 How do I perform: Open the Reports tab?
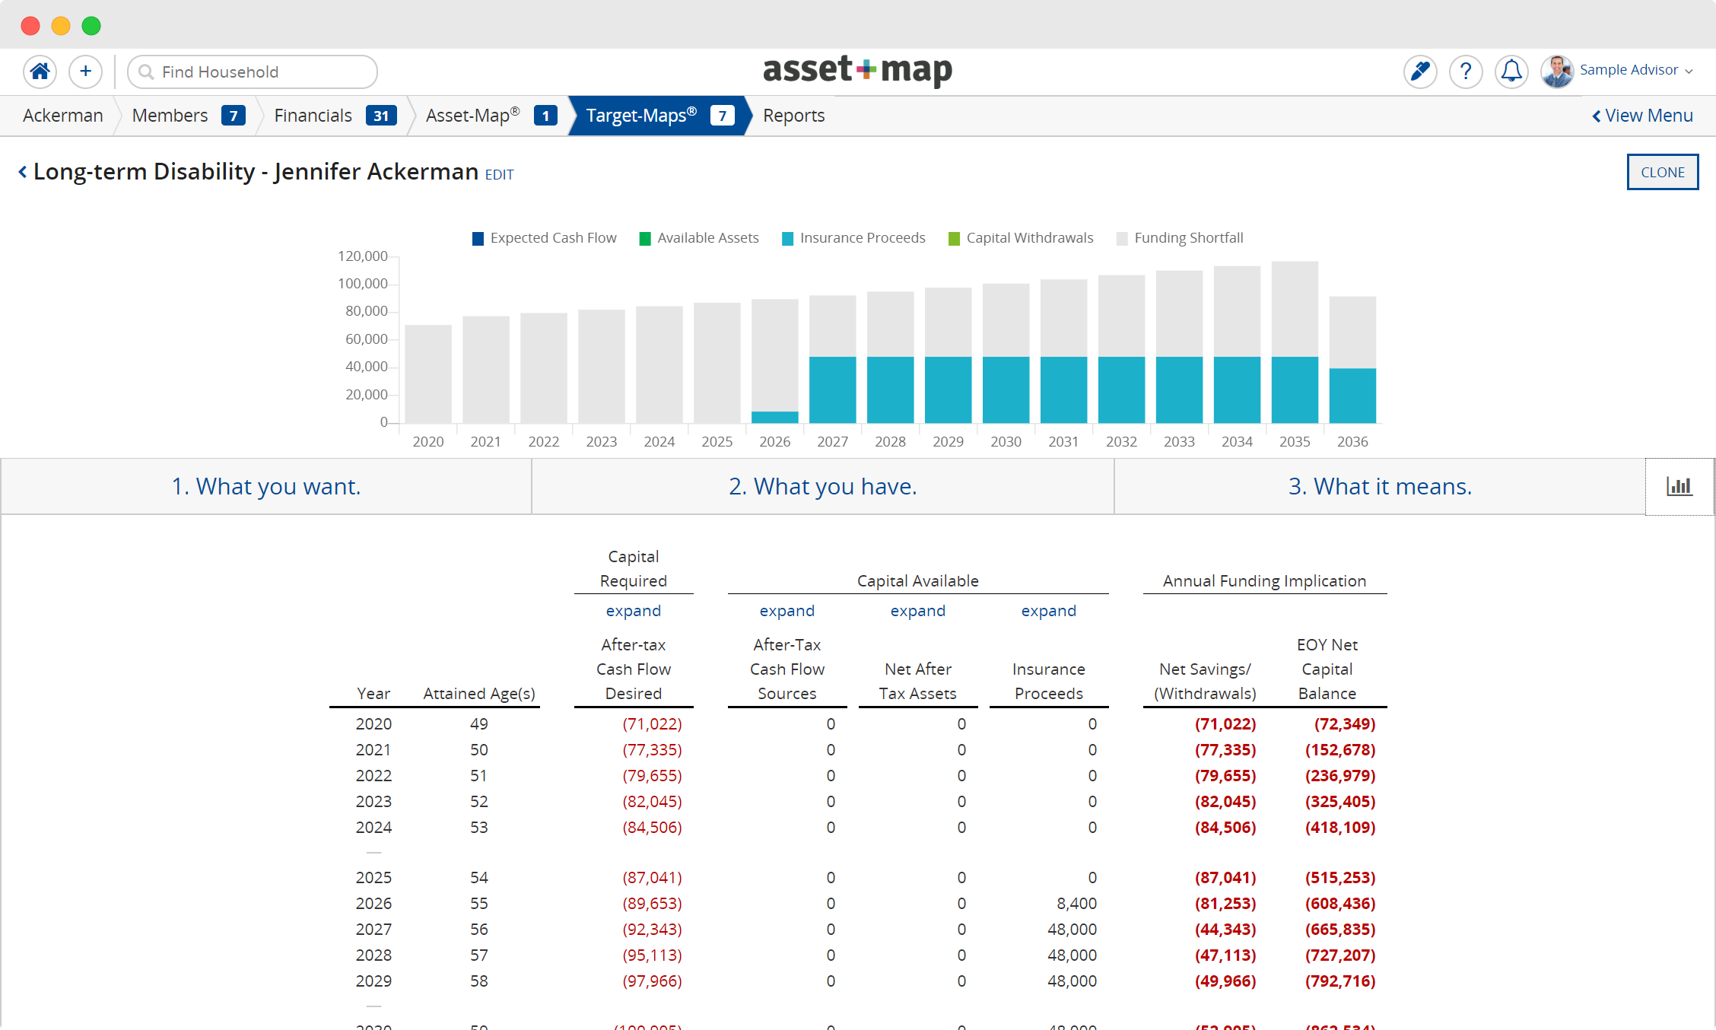[793, 116]
